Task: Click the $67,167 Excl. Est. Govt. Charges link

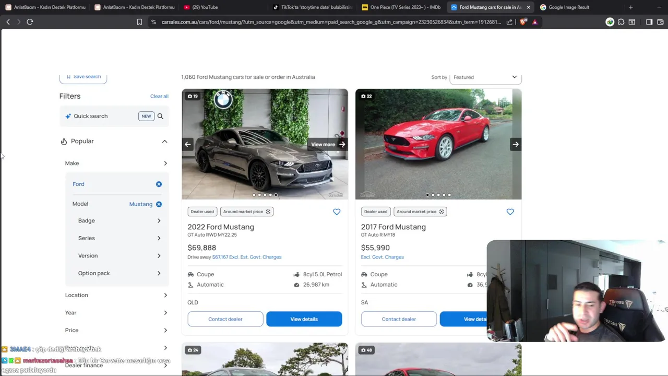Action: (247, 257)
